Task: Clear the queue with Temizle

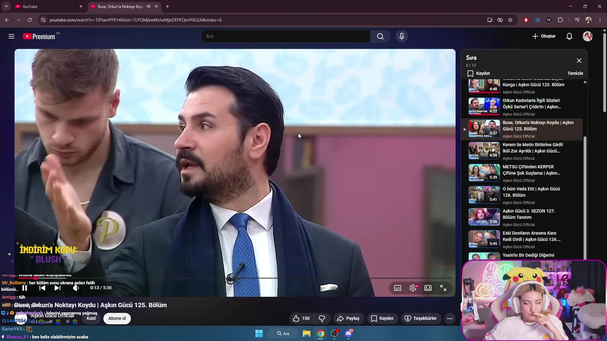Action: pos(575,73)
